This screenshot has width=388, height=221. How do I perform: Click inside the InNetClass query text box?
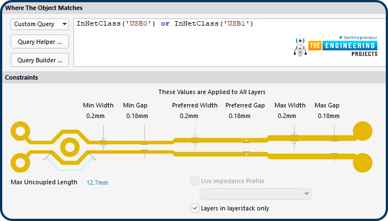[230, 42]
